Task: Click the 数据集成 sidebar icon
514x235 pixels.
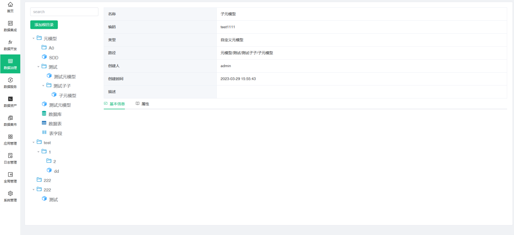Action: click(x=10, y=24)
